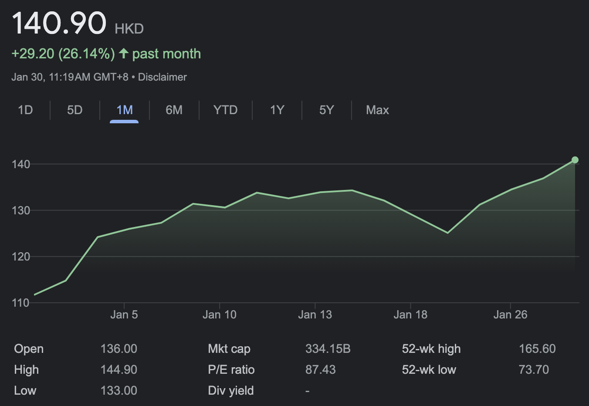589x406 pixels.
Task: Show the Max history range
Action: [x=377, y=110]
